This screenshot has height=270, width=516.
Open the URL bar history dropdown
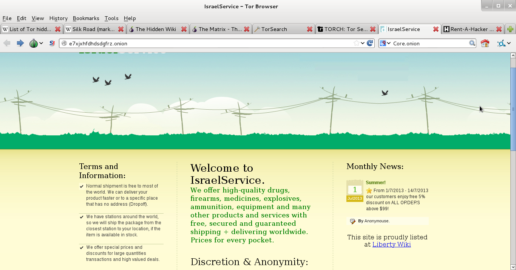pos(363,43)
